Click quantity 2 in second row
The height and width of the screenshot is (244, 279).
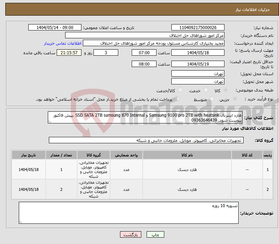point(61,189)
